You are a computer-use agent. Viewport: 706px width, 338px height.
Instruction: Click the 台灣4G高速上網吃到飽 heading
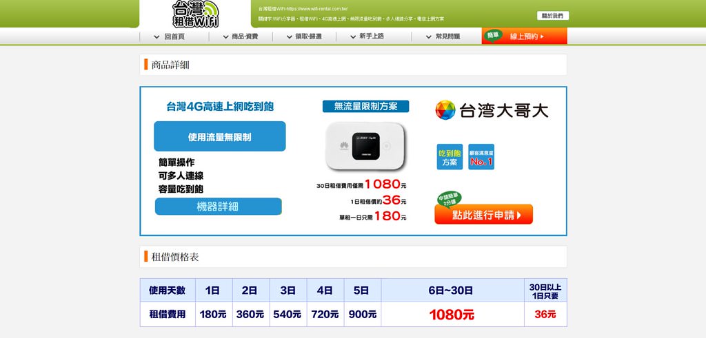[x=220, y=107]
